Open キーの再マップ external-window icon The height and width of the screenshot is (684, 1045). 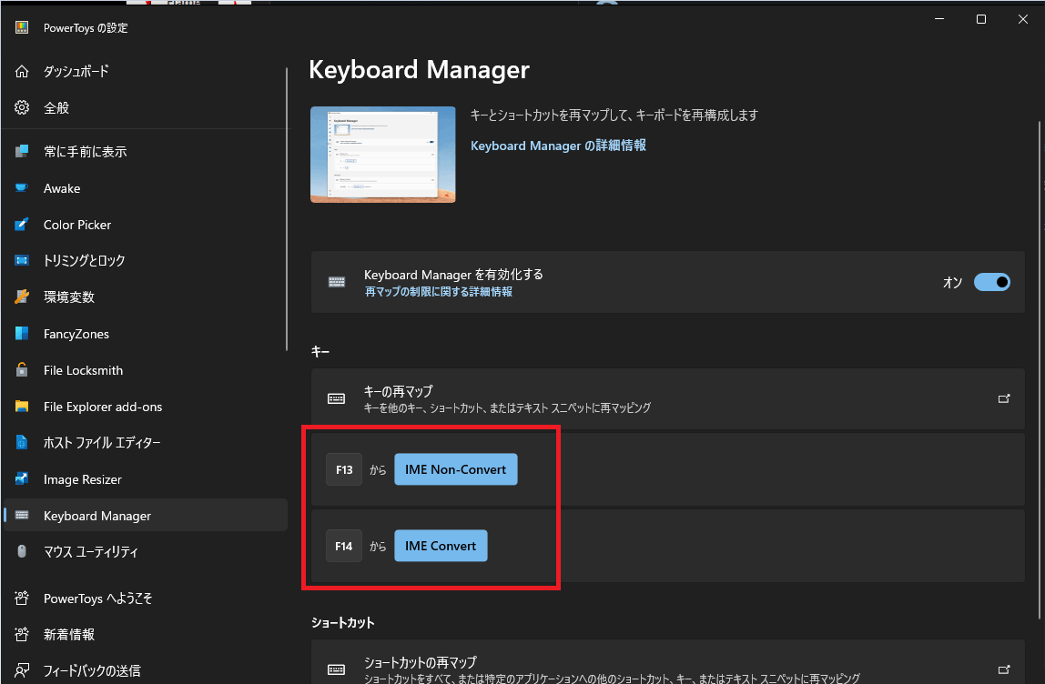point(1004,398)
